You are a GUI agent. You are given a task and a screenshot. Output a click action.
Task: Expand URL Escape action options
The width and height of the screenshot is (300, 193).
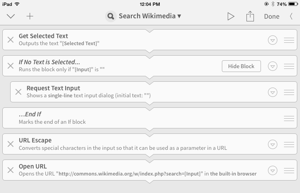pyautogui.click(x=273, y=144)
